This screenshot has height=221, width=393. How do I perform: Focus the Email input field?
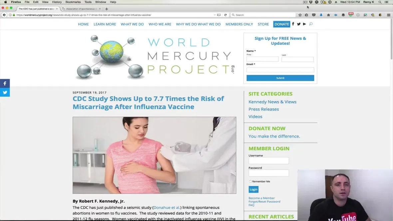(x=280, y=70)
